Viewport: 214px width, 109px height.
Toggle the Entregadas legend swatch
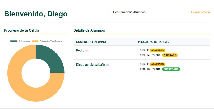pos(14,41)
